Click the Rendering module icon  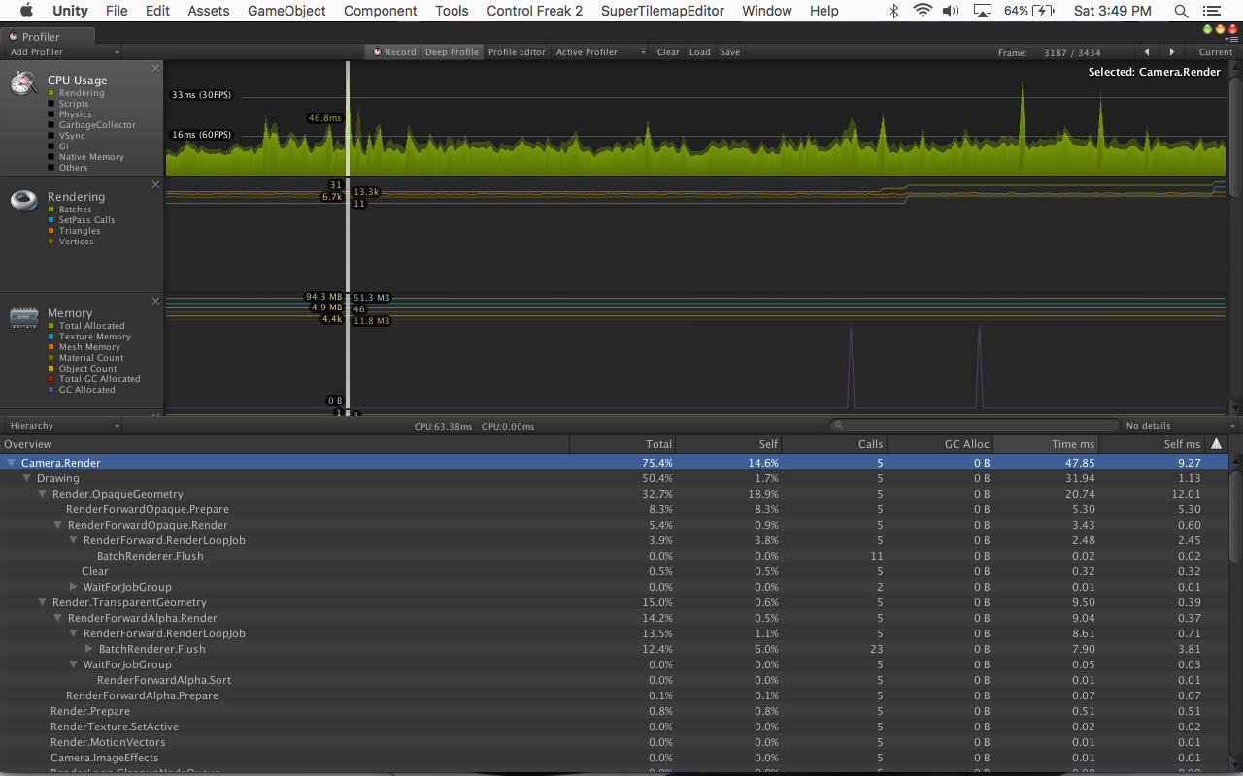[24, 200]
